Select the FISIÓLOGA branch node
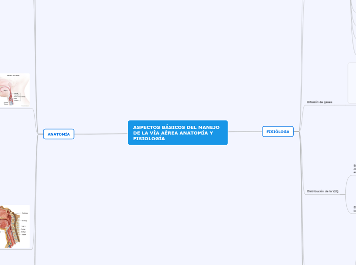This screenshot has height=265, width=356. [x=277, y=131]
